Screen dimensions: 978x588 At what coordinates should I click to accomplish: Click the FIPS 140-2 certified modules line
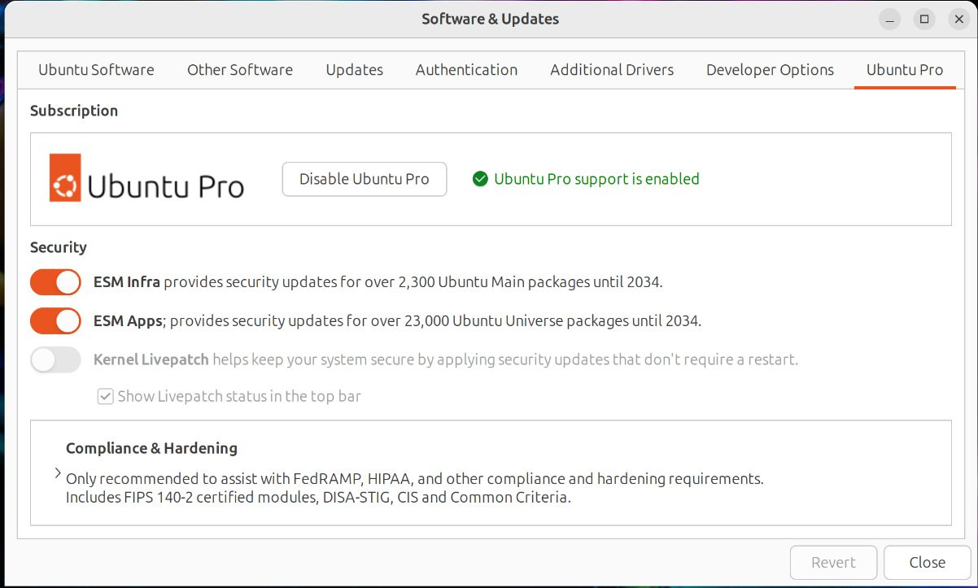(318, 497)
